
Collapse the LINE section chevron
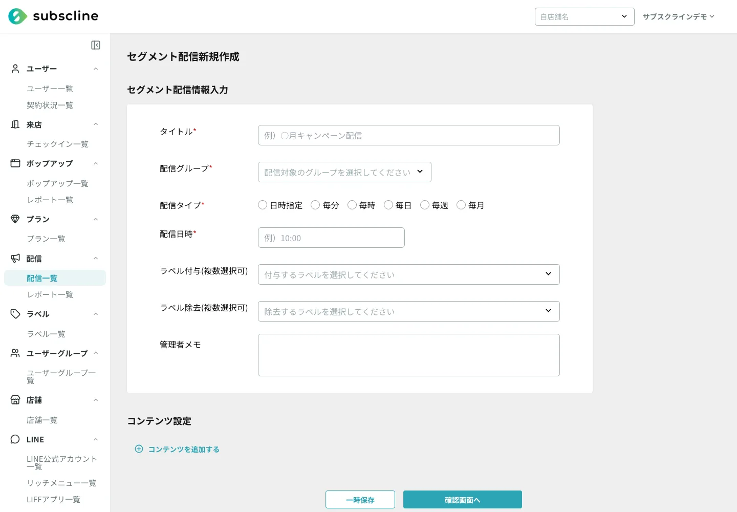pyautogui.click(x=96, y=439)
